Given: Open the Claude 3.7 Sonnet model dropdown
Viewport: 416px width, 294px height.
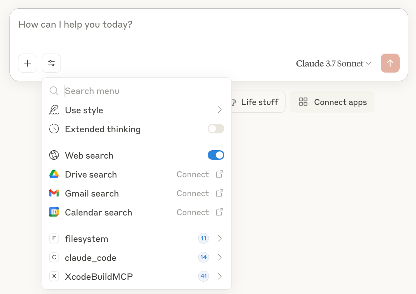Looking at the screenshot, I should 333,63.
